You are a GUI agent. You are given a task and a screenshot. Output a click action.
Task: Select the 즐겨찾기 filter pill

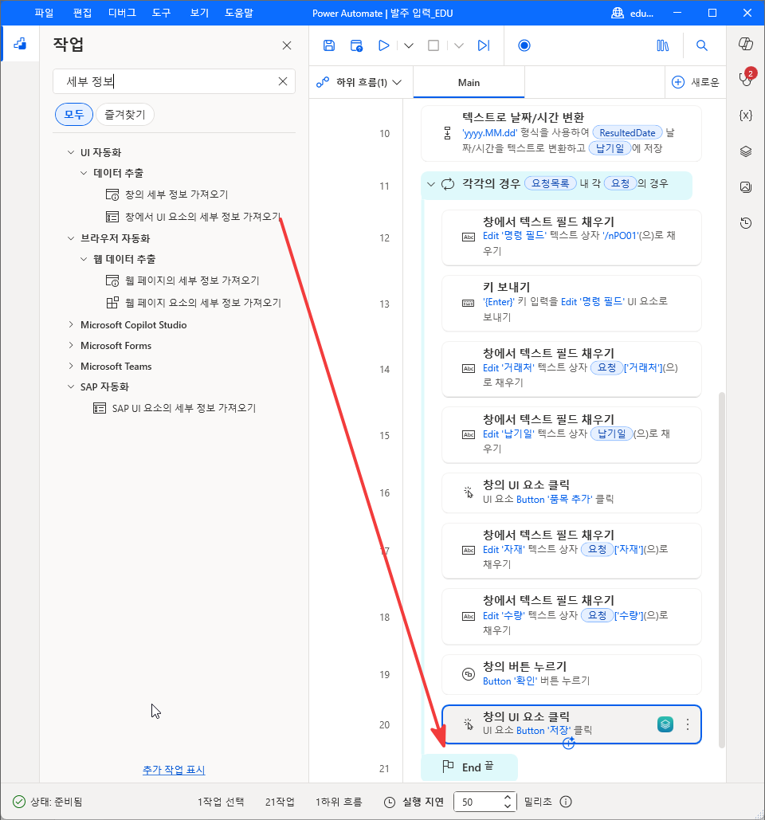click(x=125, y=115)
